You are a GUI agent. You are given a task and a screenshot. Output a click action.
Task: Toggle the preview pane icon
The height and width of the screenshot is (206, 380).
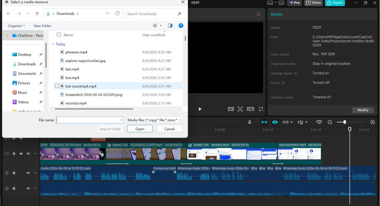(170, 26)
